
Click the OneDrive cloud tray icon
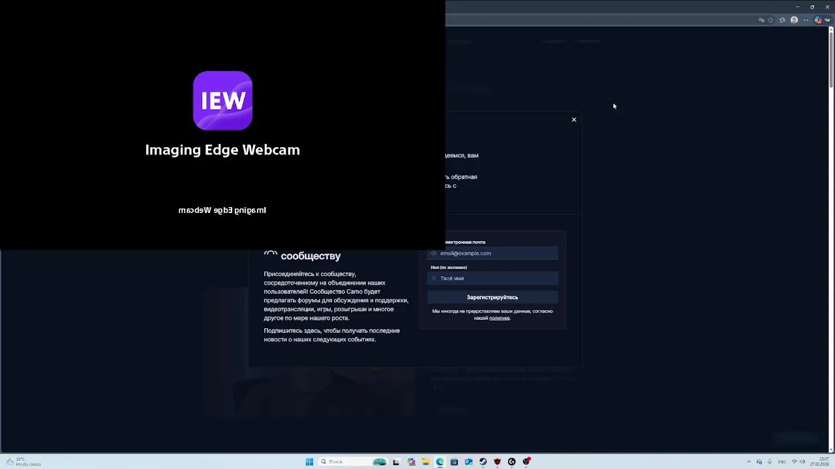tap(759, 462)
